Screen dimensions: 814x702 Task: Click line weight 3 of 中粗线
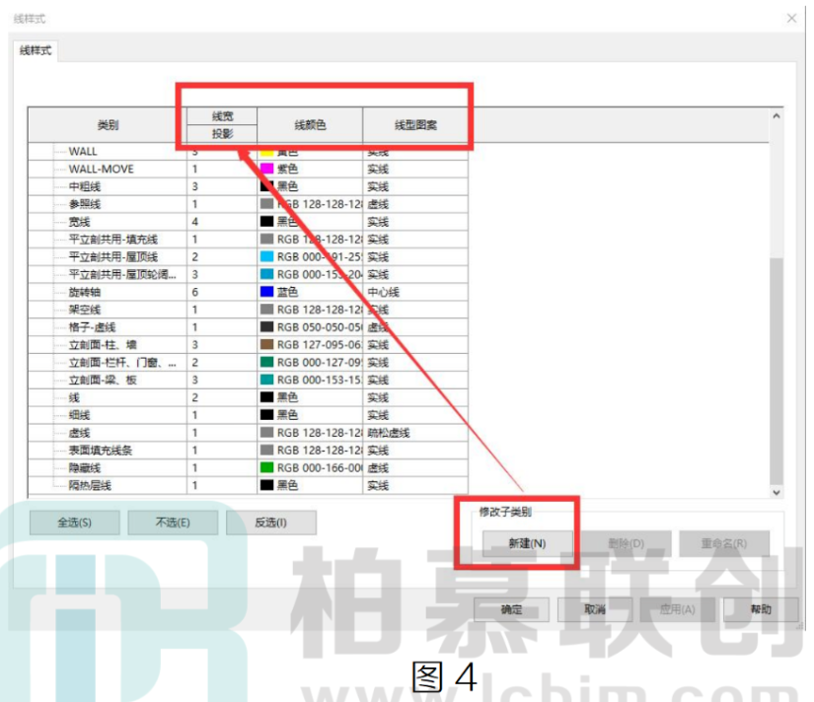click(x=222, y=186)
